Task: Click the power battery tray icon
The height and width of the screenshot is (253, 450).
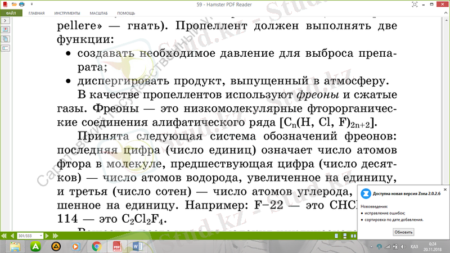Action: click(395, 247)
